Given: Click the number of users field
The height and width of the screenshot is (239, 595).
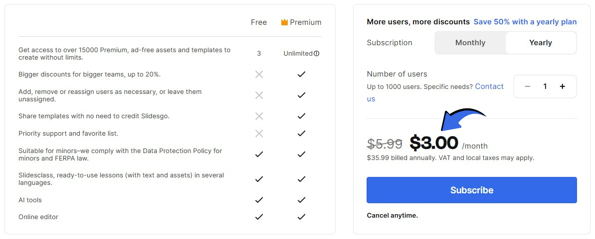Looking at the screenshot, I should pos(545,86).
